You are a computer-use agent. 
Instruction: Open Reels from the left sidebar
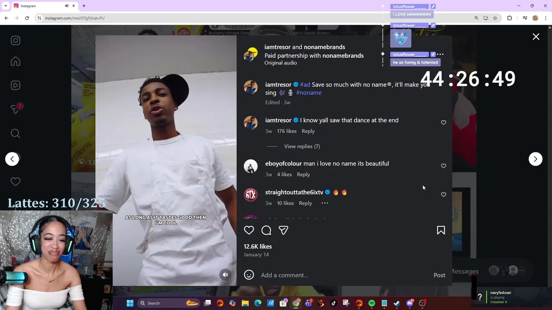click(x=16, y=85)
